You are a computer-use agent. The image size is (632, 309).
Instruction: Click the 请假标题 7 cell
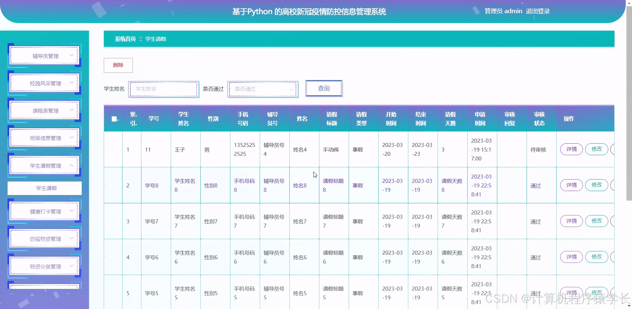333,221
